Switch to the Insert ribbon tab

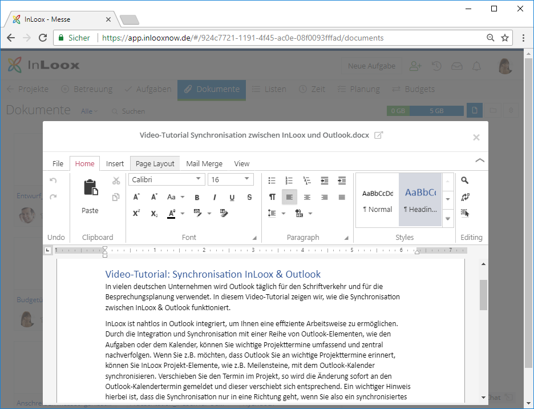[115, 164]
